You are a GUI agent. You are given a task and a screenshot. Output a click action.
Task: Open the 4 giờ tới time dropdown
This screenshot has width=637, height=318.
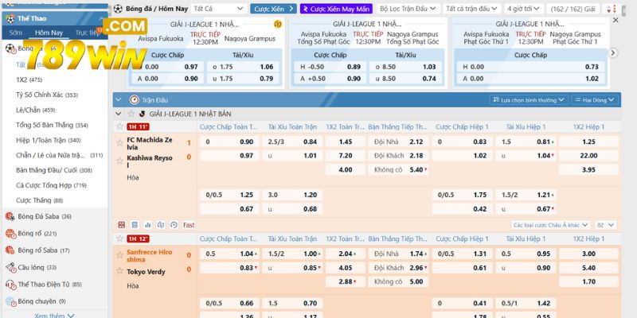point(524,9)
